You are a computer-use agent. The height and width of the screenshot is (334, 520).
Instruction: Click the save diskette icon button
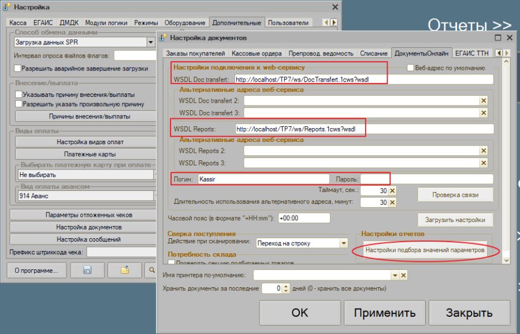click(x=87, y=270)
